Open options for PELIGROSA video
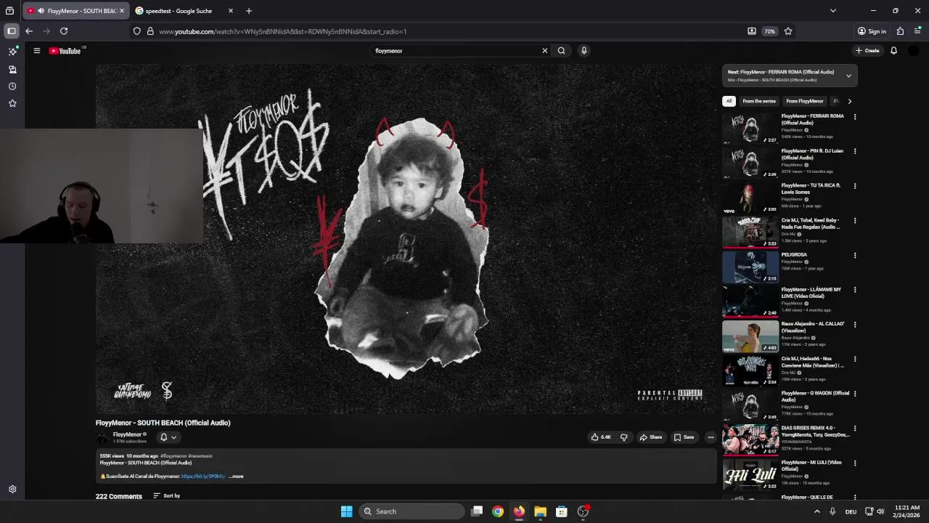Screen dimensions: 929x523 pyautogui.click(x=855, y=256)
